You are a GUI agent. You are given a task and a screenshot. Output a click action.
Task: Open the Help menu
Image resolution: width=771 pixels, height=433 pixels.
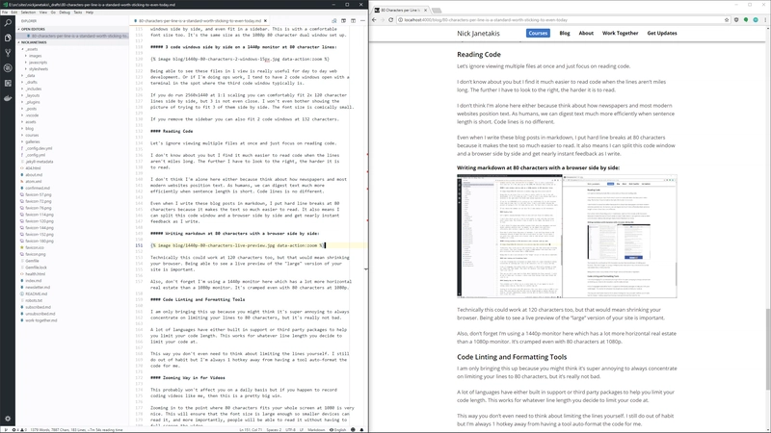pos(90,13)
